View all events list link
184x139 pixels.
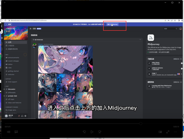pos(178,82)
